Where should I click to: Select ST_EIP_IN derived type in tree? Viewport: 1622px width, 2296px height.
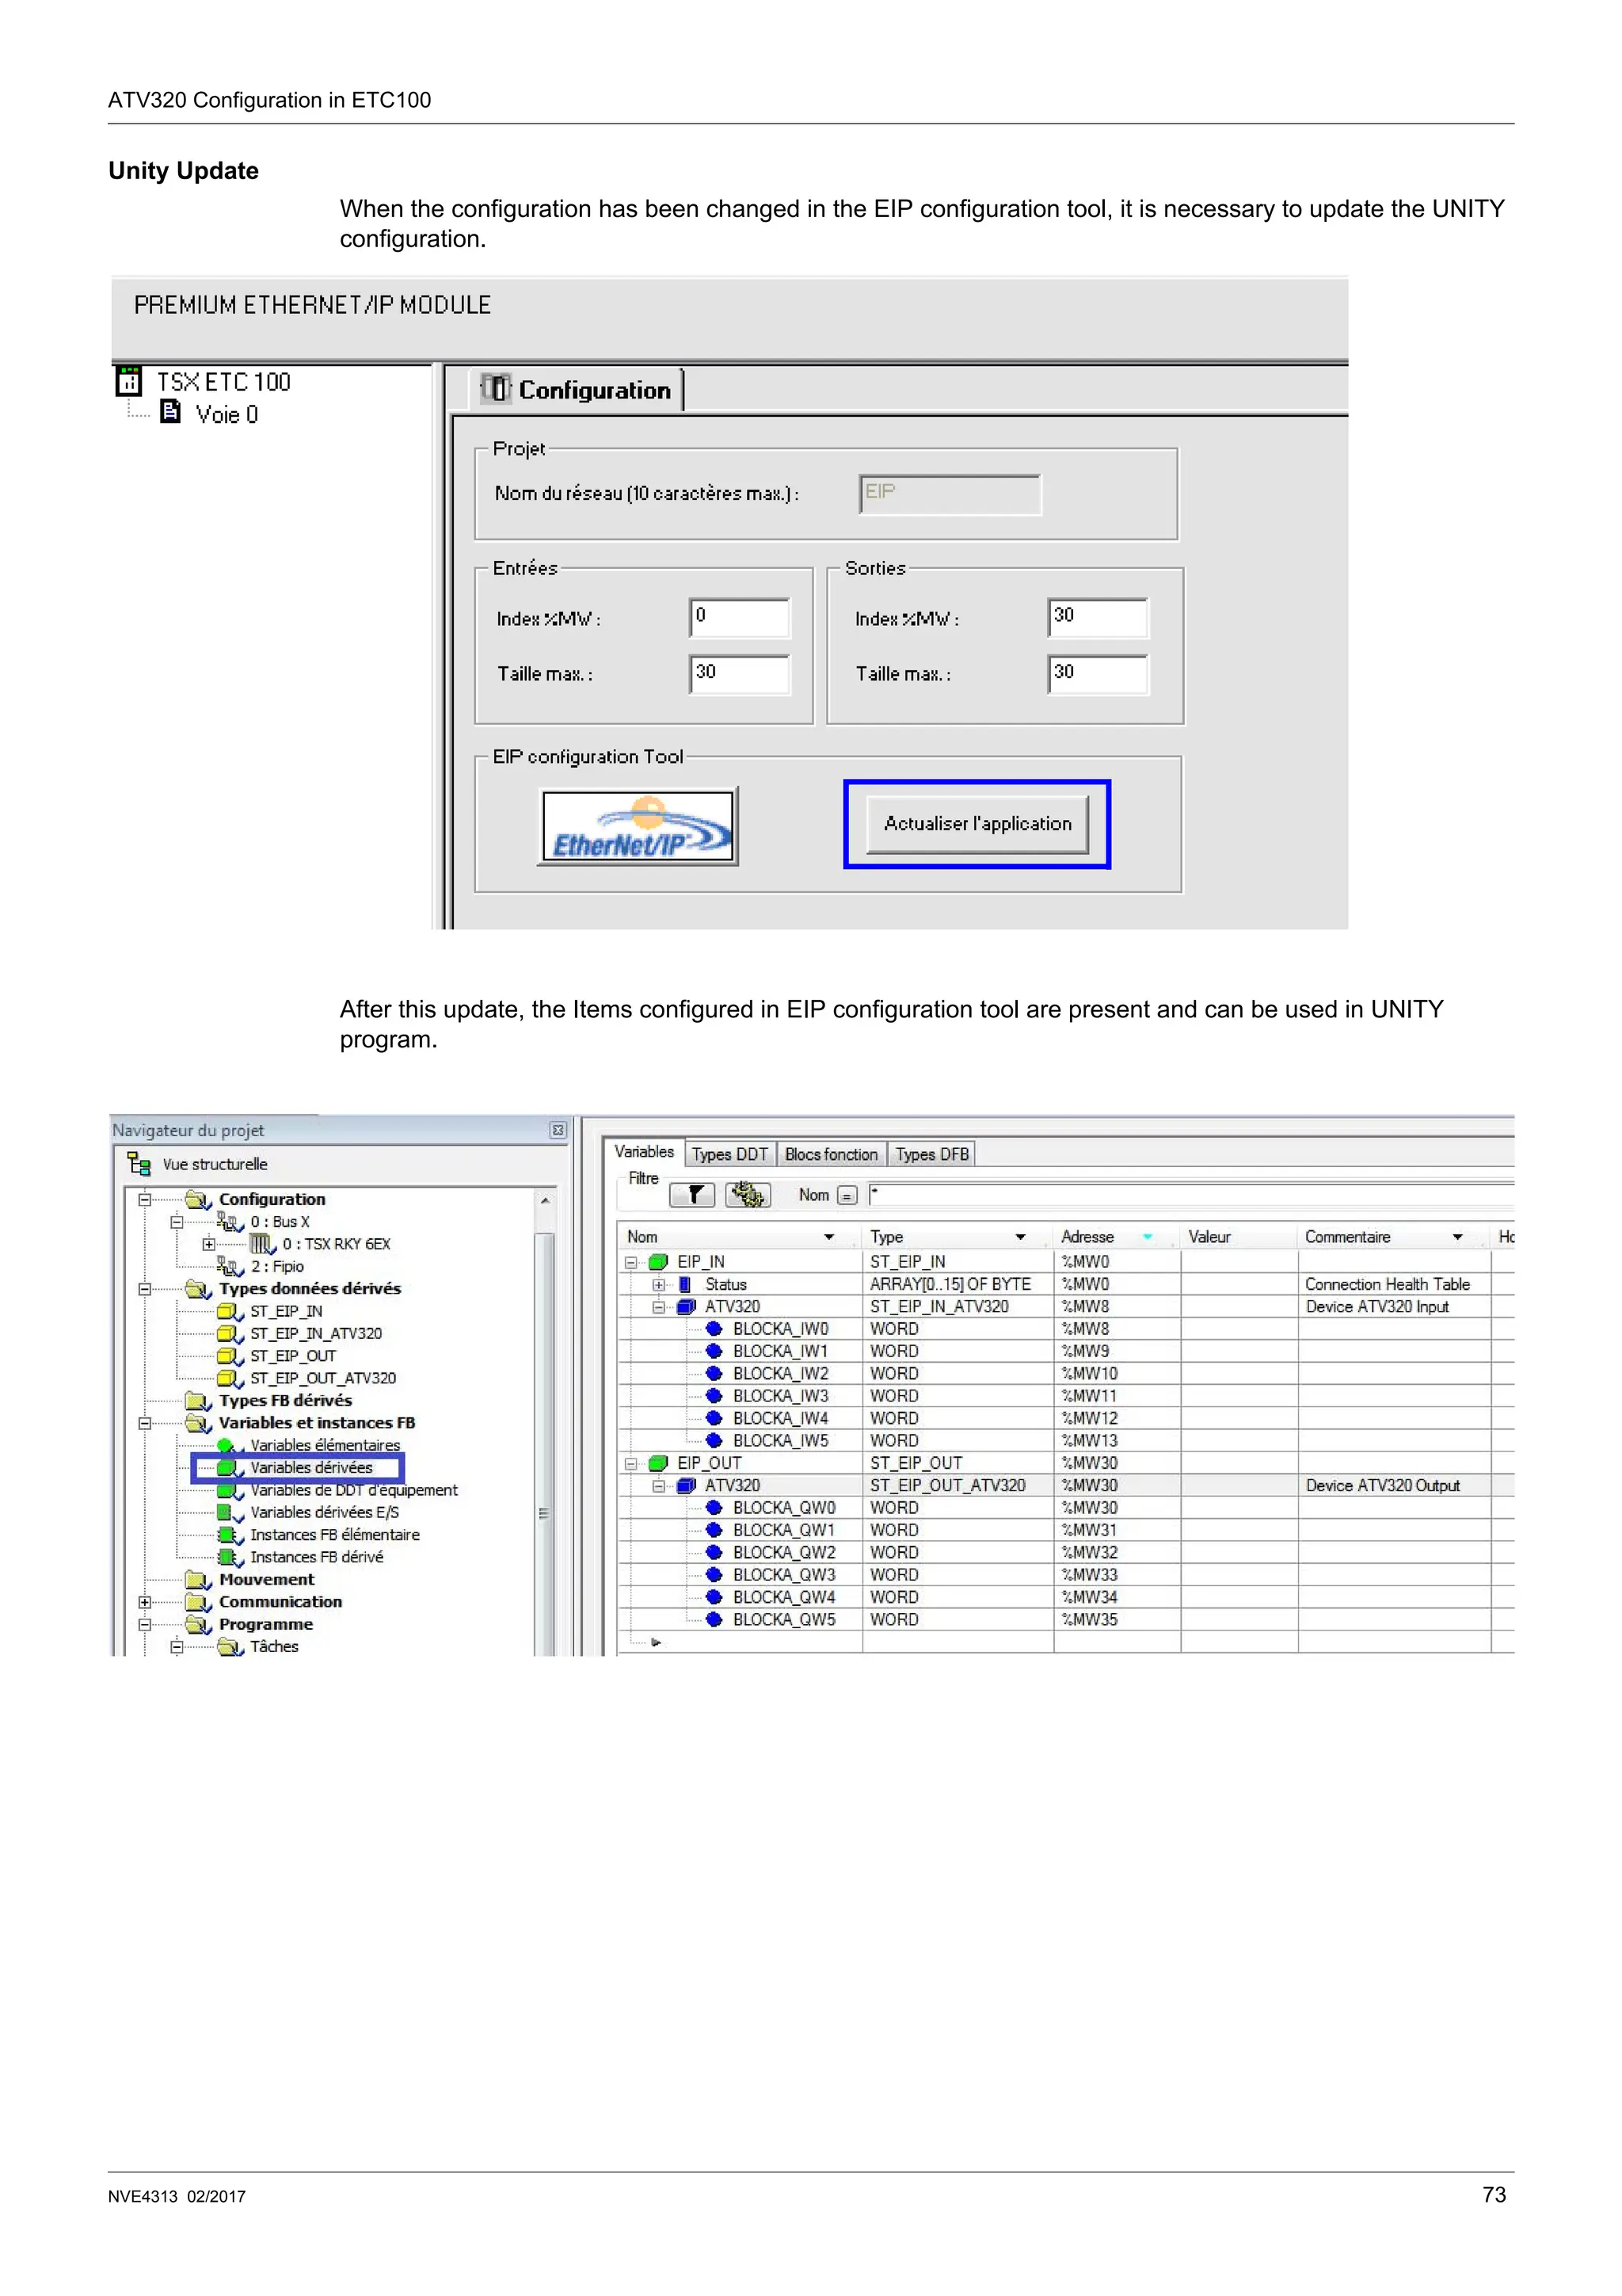[286, 1311]
